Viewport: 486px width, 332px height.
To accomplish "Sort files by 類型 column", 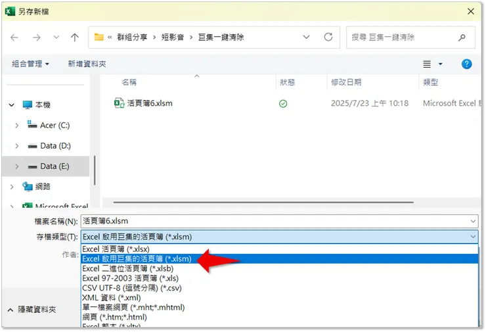I will (x=431, y=82).
